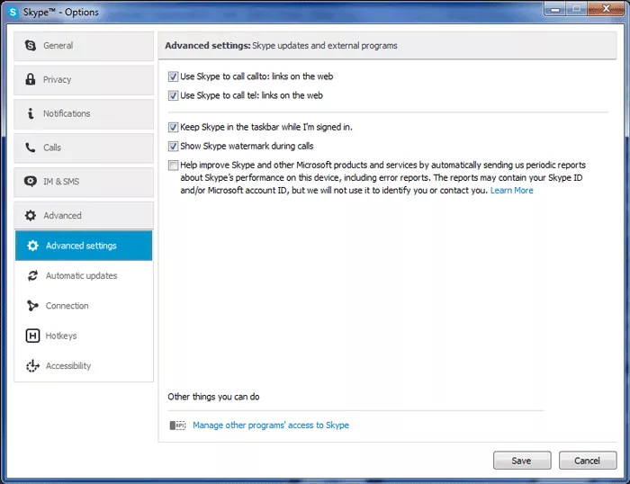Click the Save button

point(522,461)
